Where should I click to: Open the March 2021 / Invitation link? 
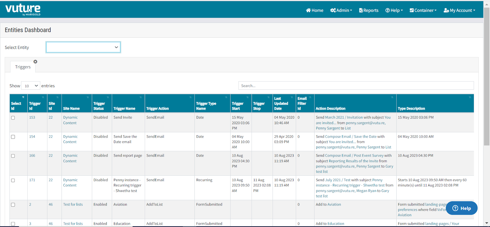click(x=344, y=117)
